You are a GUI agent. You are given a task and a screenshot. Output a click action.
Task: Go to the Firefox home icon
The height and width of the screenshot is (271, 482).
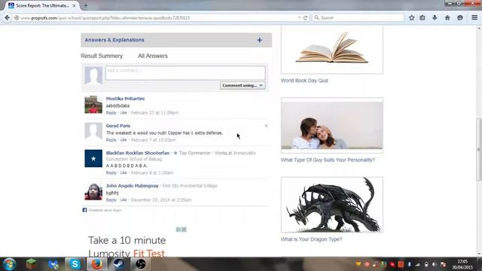pos(447,18)
